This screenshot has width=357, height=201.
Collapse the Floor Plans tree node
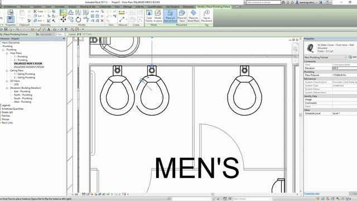pyautogui.click(x=7, y=53)
